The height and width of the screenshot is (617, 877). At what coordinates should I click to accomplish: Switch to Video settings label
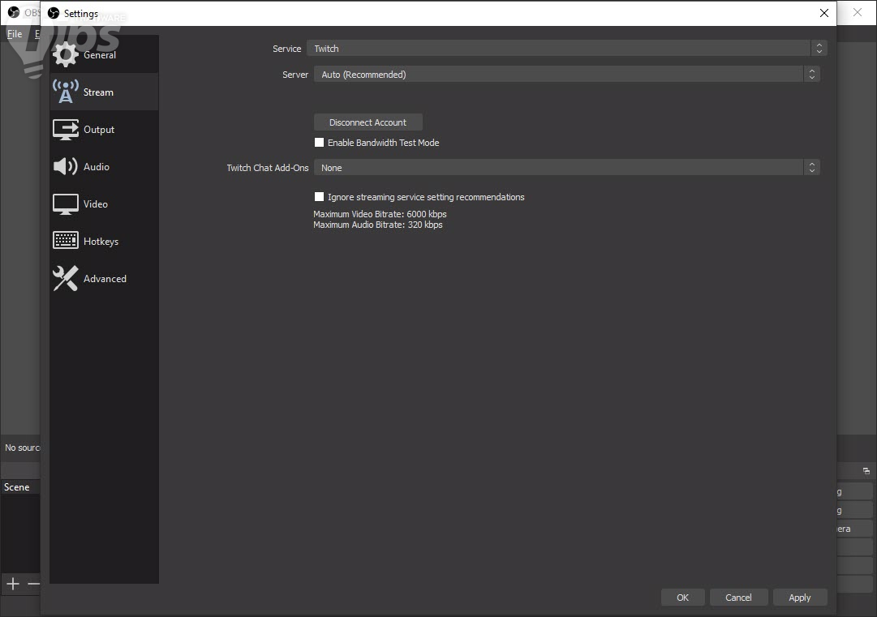pyautogui.click(x=96, y=204)
